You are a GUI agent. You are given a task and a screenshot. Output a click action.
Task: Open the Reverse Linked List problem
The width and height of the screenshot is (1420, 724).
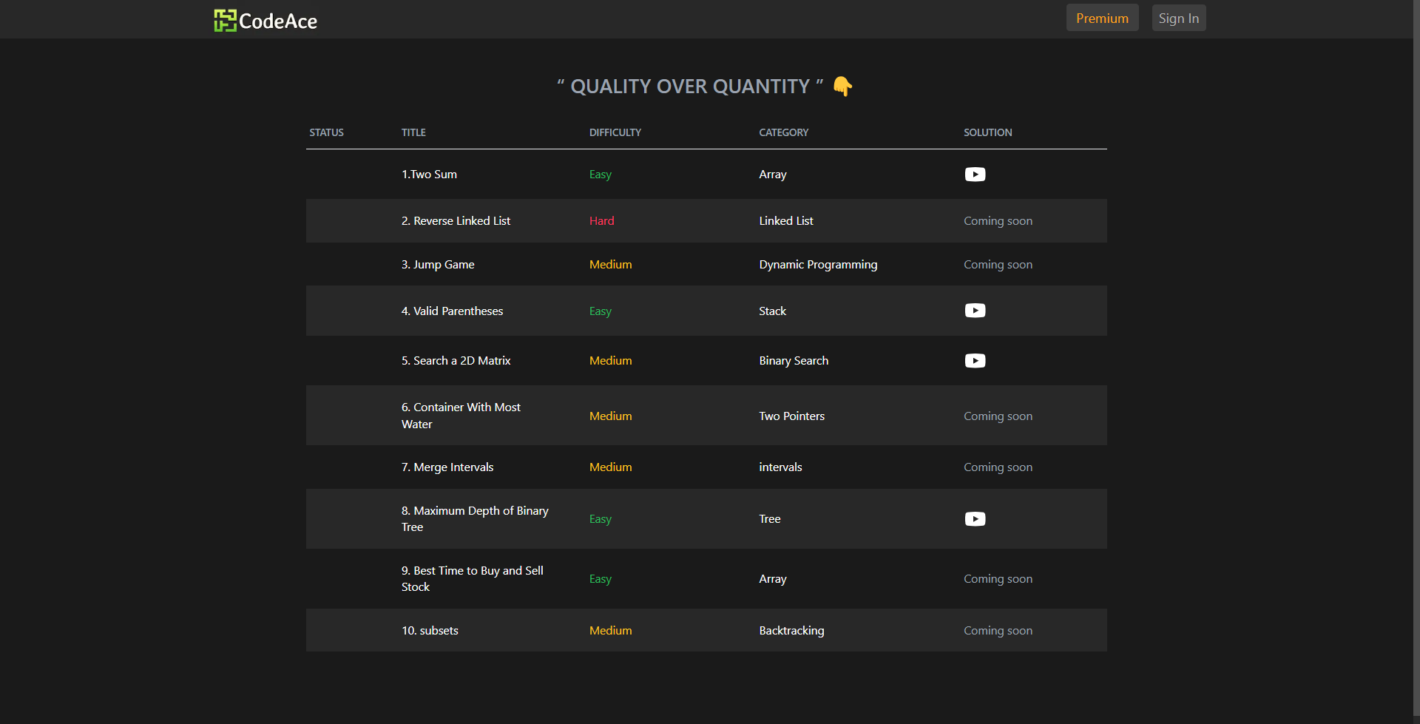point(456,221)
